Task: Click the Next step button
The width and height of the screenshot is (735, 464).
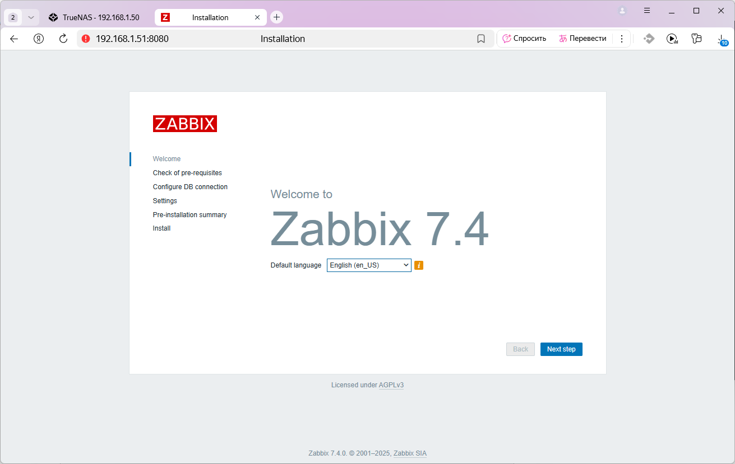Action: 561,349
